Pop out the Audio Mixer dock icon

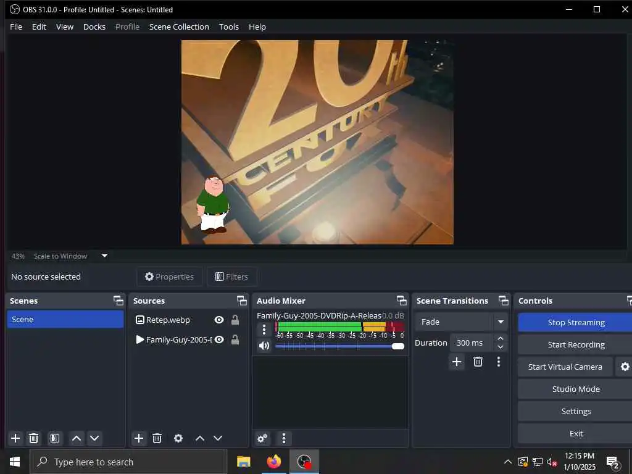(401, 301)
